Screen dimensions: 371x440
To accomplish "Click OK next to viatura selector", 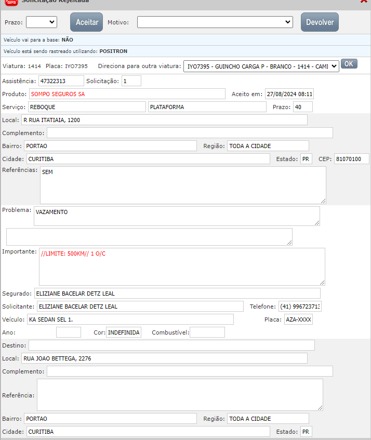I will click(x=349, y=64).
